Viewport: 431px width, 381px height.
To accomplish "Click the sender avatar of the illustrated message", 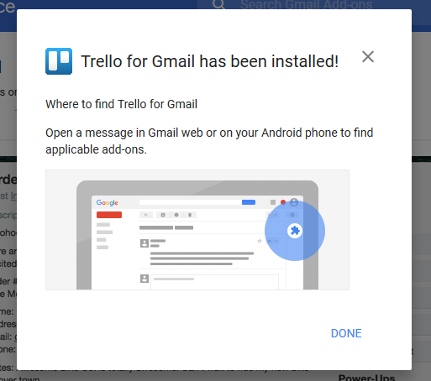I will coord(145,243).
